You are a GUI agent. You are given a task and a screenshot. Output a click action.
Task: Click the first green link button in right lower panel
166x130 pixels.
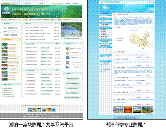coord(72,79)
